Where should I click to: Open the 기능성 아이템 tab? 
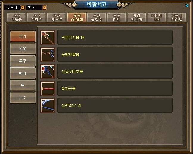tap(177, 18)
